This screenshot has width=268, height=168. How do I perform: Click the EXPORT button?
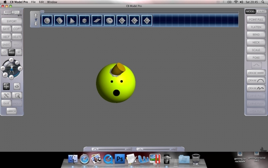(12, 21)
